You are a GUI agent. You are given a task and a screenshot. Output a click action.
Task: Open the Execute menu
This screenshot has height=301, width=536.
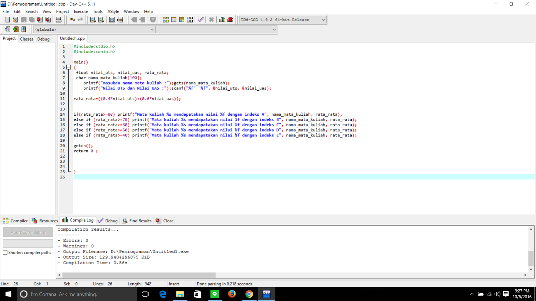coord(81,11)
